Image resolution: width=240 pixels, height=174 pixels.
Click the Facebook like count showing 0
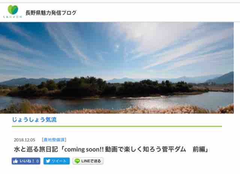coord(37,161)
